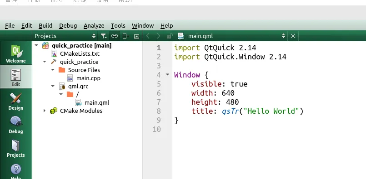This screenshot has height=179, width=366.
Task: Go forward in editor history
Action: click(x=159, y=36)
